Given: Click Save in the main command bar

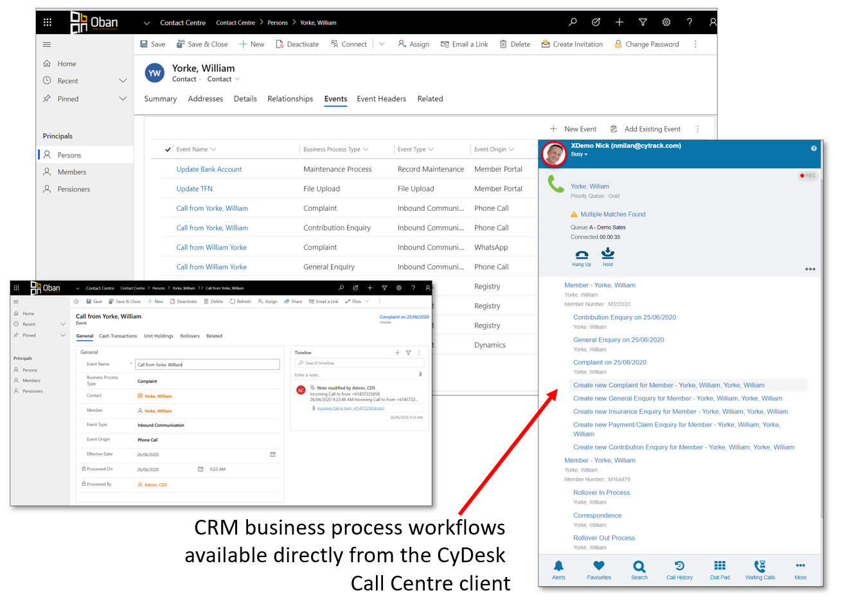Looking at the screenshot, I should click(x=153, y=44).
